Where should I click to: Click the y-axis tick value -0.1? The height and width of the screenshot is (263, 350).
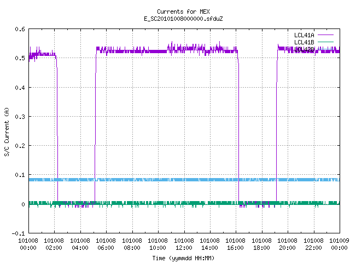[x=18, y=233]
